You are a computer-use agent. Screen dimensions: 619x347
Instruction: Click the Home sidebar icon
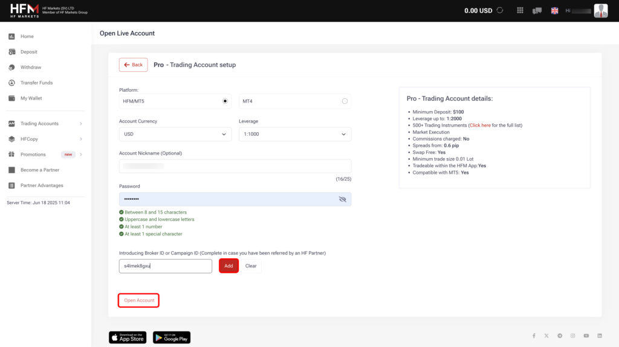(12, 36)
